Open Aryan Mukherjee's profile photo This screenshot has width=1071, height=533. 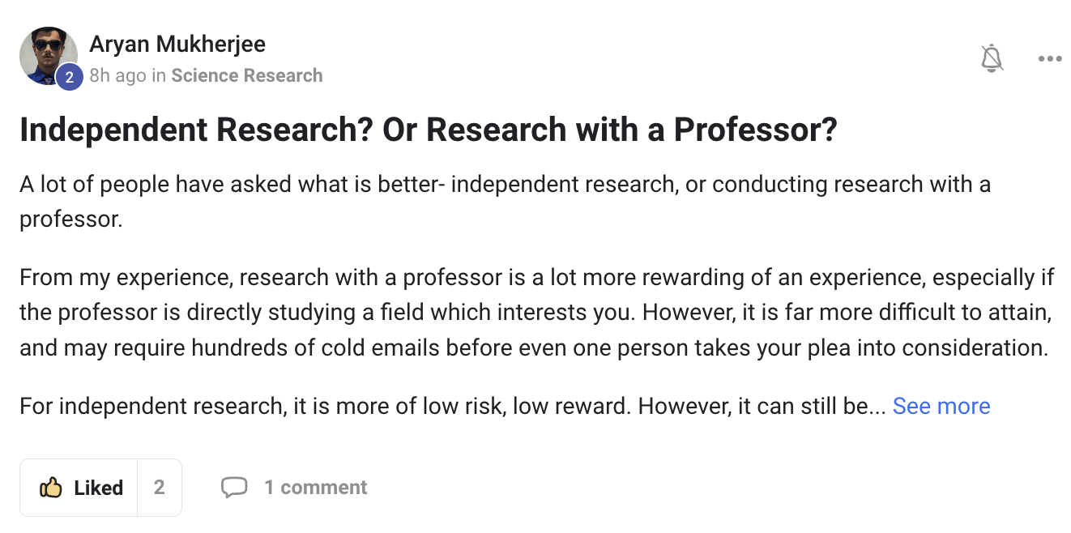point(45,53)
